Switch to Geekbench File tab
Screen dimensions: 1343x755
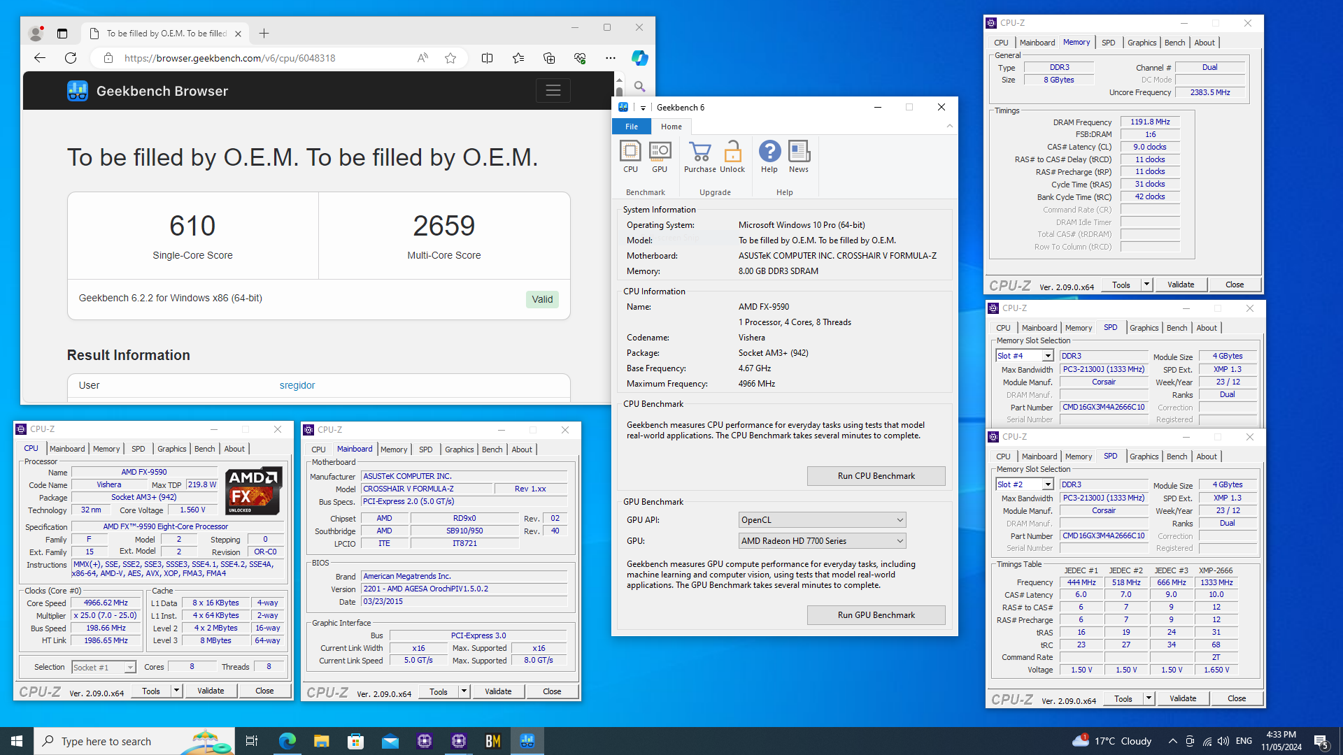[632, 127]
